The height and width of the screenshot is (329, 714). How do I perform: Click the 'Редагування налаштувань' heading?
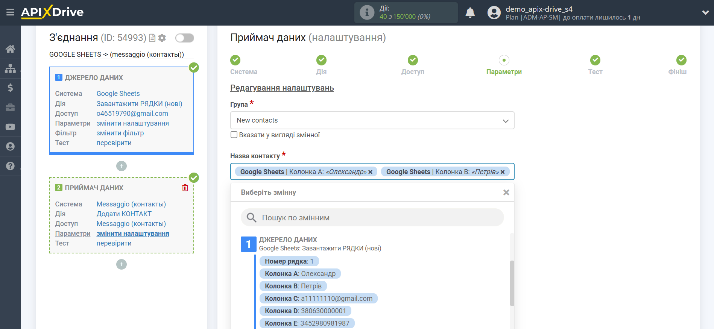(x=282, y=88)
